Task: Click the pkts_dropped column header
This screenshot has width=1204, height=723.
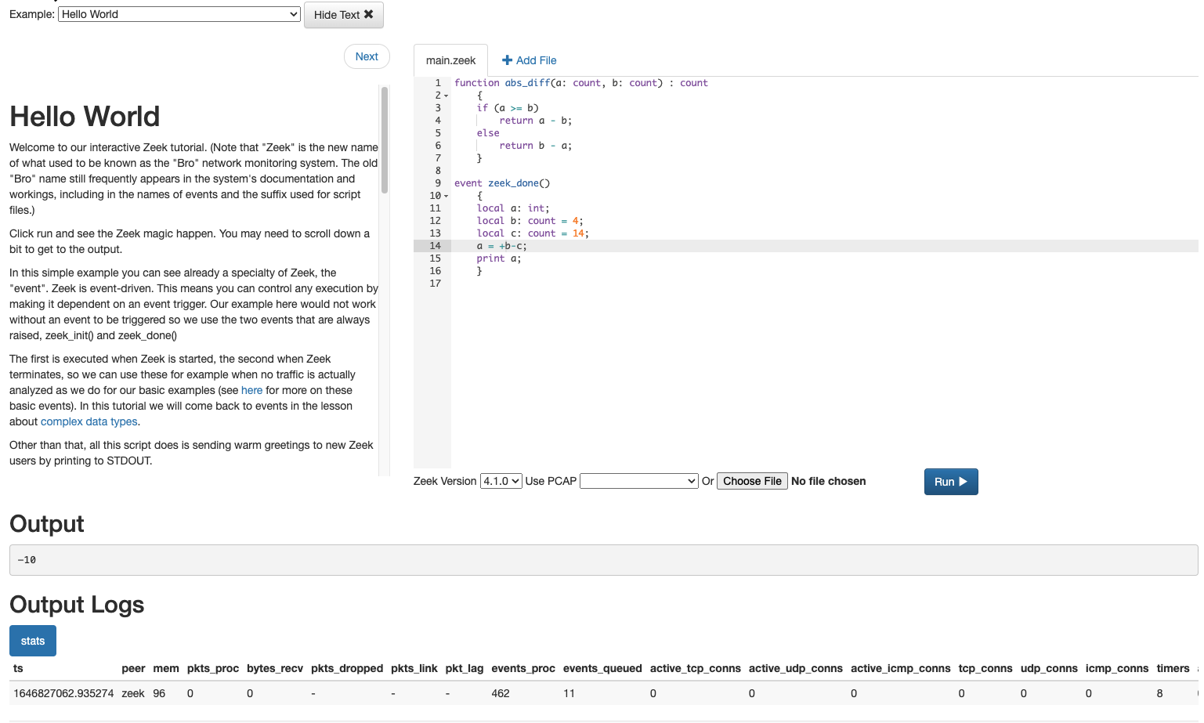Action: coord(347,668)
